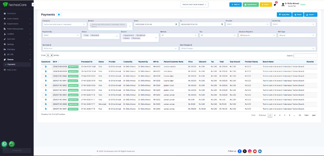
Task: Go to page 2 of the table
Action: point(275,115)
